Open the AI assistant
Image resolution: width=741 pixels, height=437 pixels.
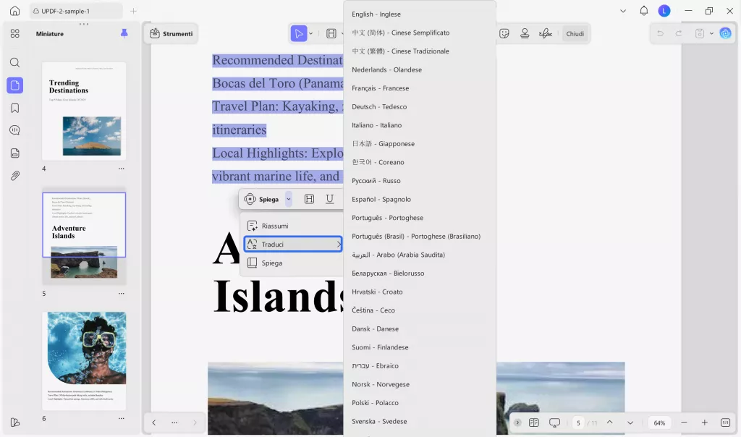tap(725, 33)
